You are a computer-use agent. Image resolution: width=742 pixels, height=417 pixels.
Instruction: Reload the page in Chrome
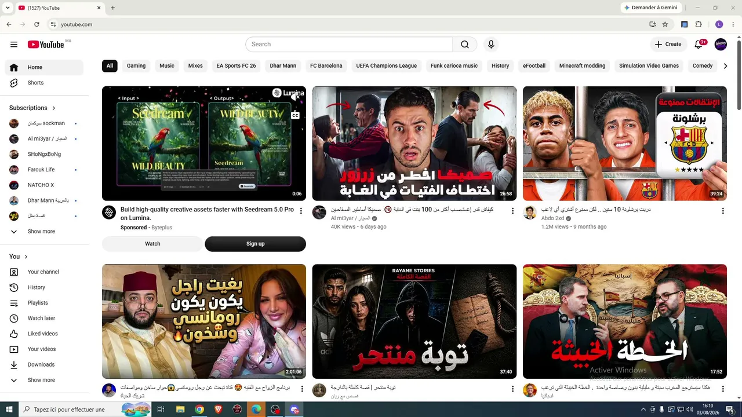[x=37, y=24]
